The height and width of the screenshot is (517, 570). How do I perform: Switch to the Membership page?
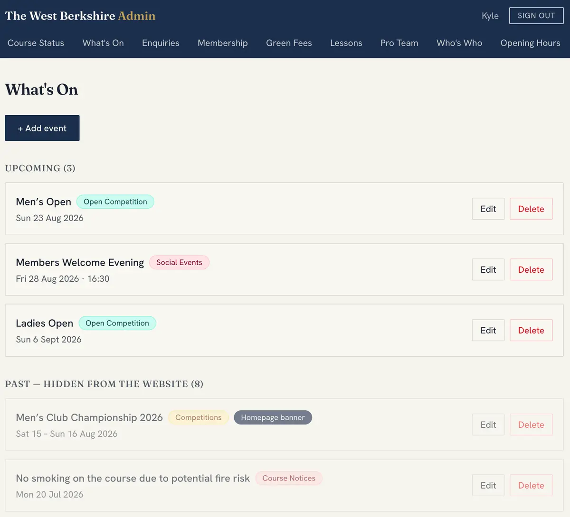(x=223, y=43)
